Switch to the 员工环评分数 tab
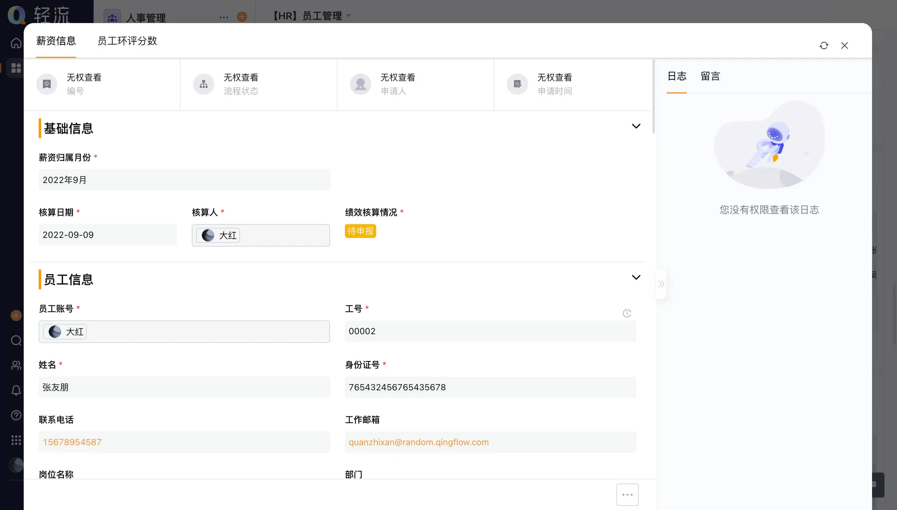 click(x=127, y=41)
